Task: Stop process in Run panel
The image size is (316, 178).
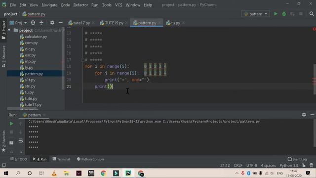Action: (11, 132)
